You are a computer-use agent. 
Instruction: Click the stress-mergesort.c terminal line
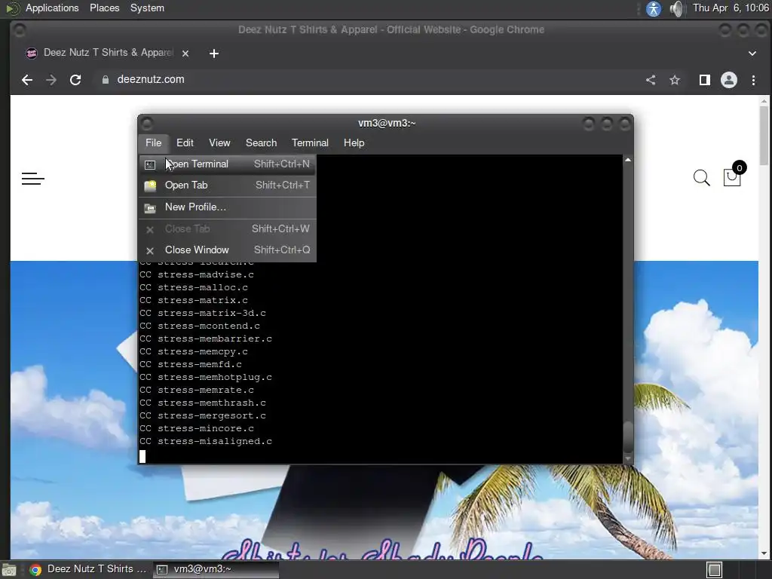(x=203, y=415)
